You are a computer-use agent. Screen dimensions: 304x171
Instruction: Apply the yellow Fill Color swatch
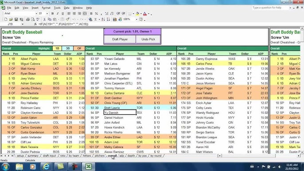pos(137,13)
